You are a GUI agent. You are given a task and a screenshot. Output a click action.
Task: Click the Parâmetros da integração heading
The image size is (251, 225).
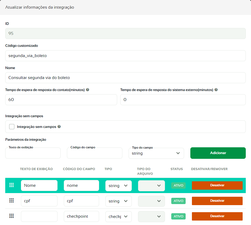tap(26, 139)
